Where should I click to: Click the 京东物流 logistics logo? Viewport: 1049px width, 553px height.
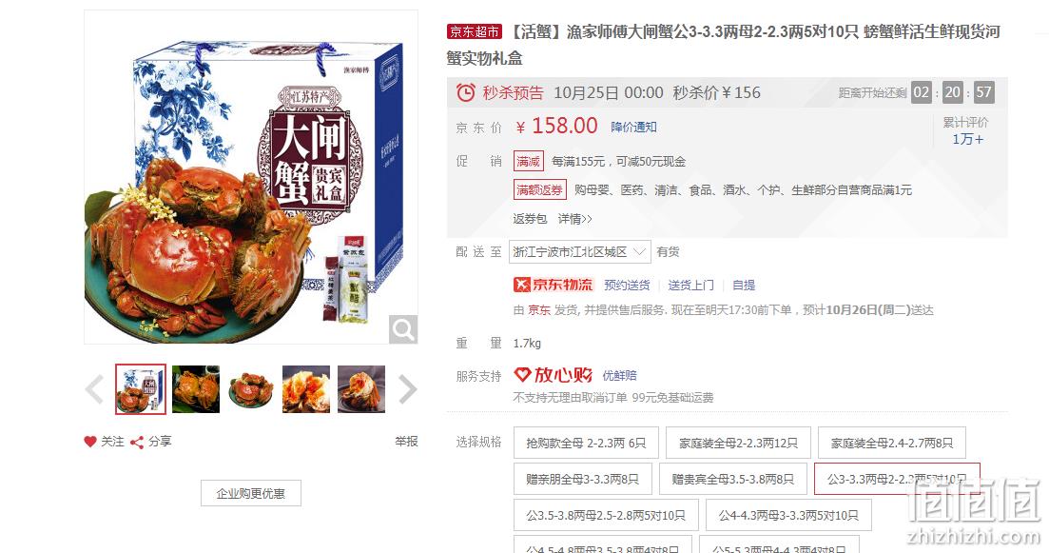(554, 285)
